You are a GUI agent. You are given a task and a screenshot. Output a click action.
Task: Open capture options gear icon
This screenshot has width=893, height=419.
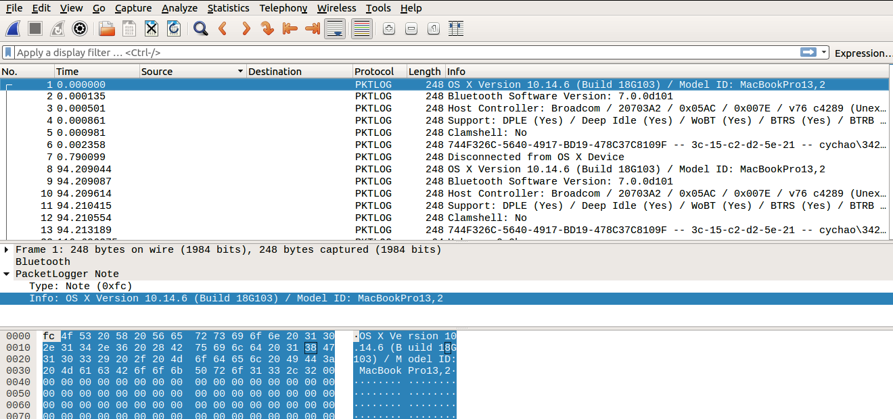(80, 28)
